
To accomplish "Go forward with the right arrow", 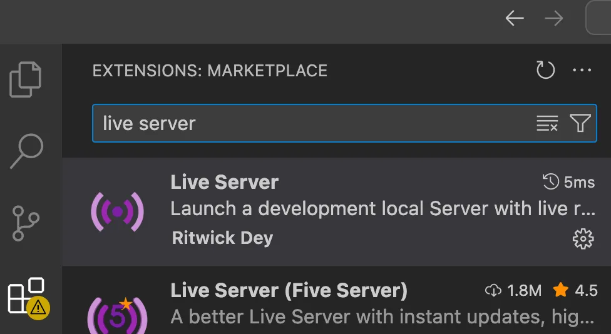I will pyautogui.click(x=553, y=18).
